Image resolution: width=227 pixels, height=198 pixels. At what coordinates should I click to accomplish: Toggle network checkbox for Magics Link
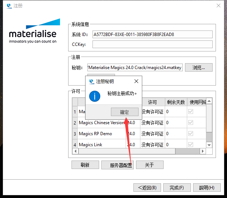tap(191, 145)
